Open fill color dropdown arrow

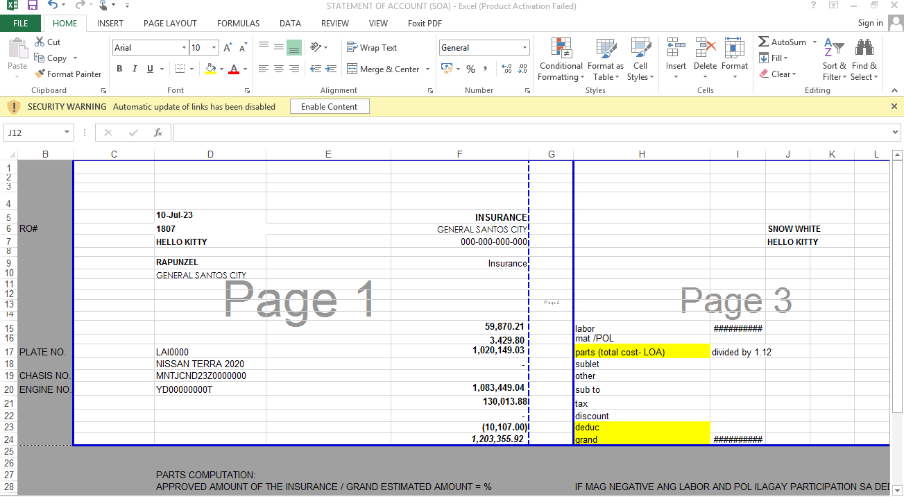coord(221,69)
